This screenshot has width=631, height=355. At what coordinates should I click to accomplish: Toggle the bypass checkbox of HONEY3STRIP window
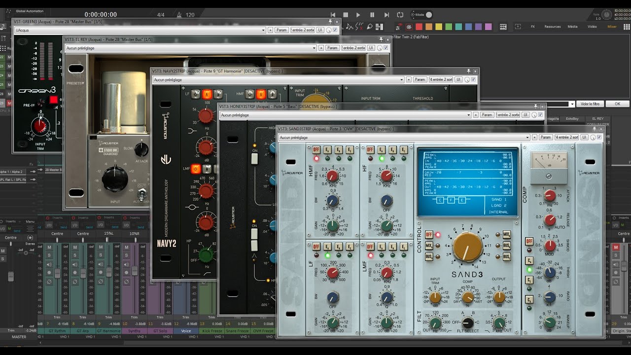[x=541, y=115]
